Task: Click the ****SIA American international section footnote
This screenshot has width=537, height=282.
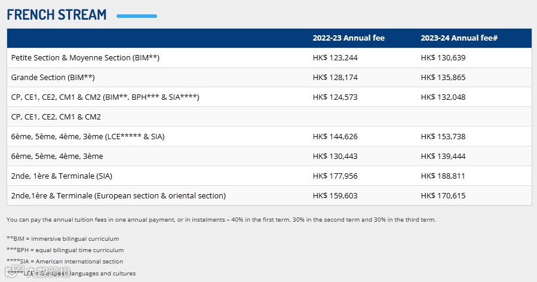Action: [x=65, y=262]
